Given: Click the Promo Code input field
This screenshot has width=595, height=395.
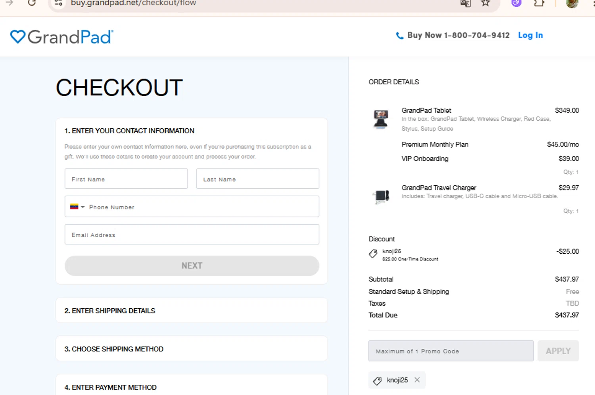Looking at the screenshot, I should pyautogui.click(x=451, y=351).
